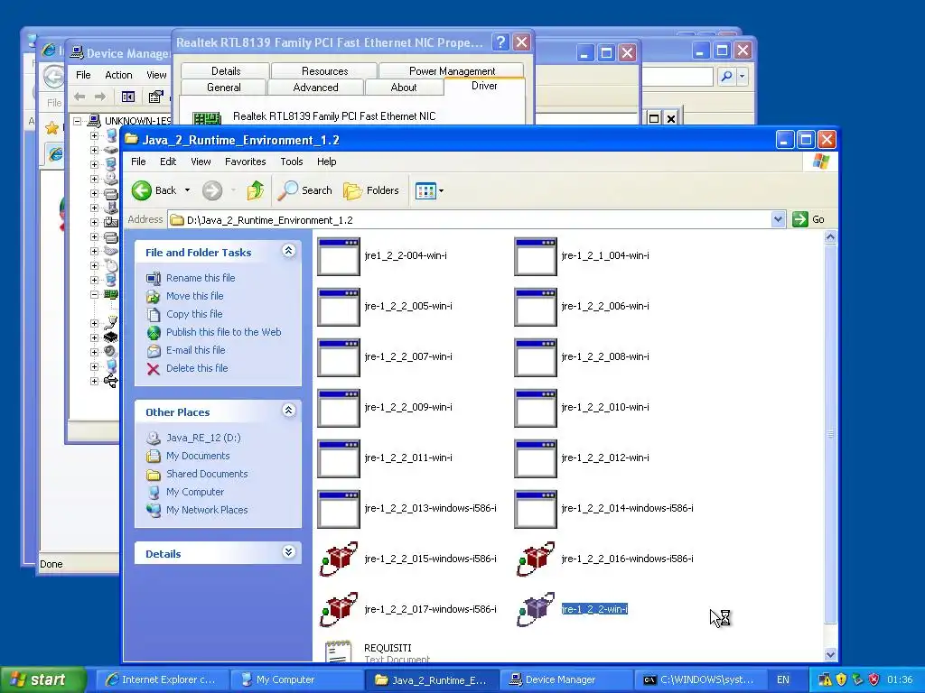Image resolution: width=925 pixels, height=693 pixels.
Task: Open the Back button history dropdown
Action: click(187, 190)
